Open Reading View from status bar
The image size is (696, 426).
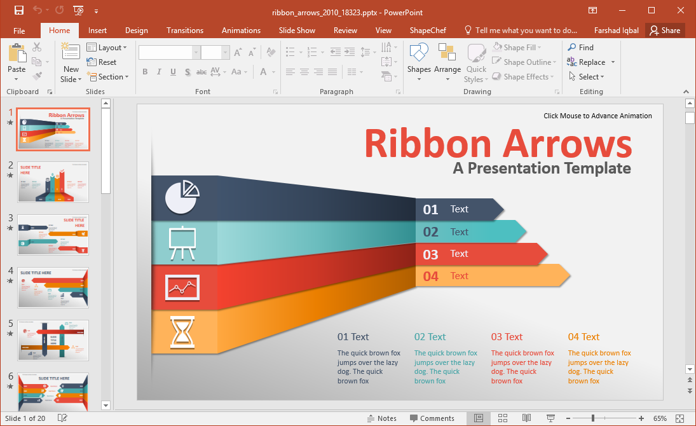(526, 418)
